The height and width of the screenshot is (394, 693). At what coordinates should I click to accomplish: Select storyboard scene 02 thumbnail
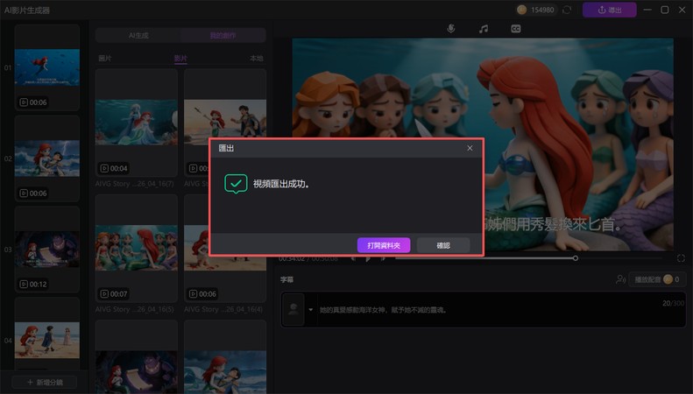(47, 158)
